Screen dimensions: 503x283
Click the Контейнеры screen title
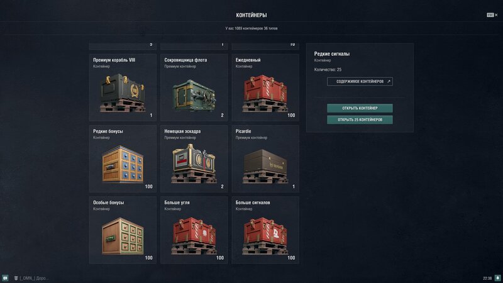pyautogui.click(x=251, y=15)
